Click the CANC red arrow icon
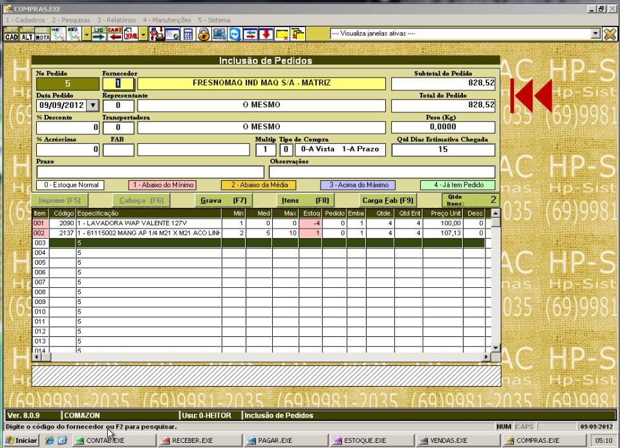The image size is (620, 448). click(114, 34)
